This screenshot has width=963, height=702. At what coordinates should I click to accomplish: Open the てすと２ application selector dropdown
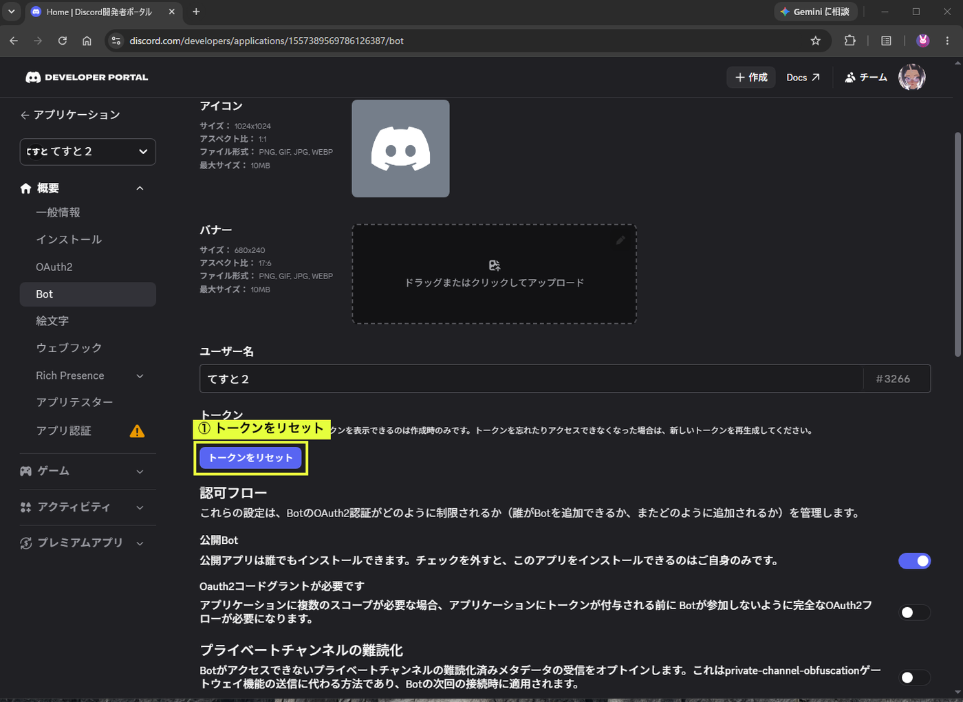[x=87, y=151]
